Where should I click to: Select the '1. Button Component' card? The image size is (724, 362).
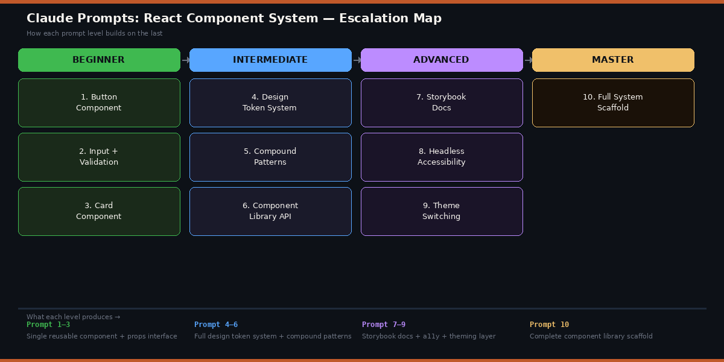(x=99, y=103)
